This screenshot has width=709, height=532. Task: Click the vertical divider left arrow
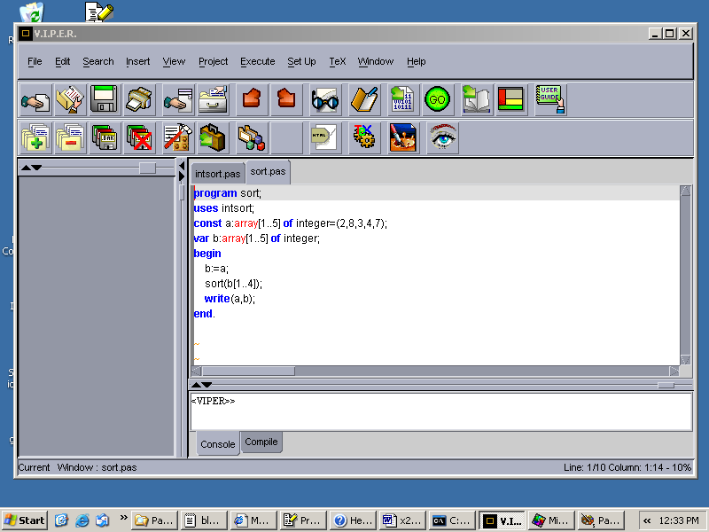tap(182, 166)
